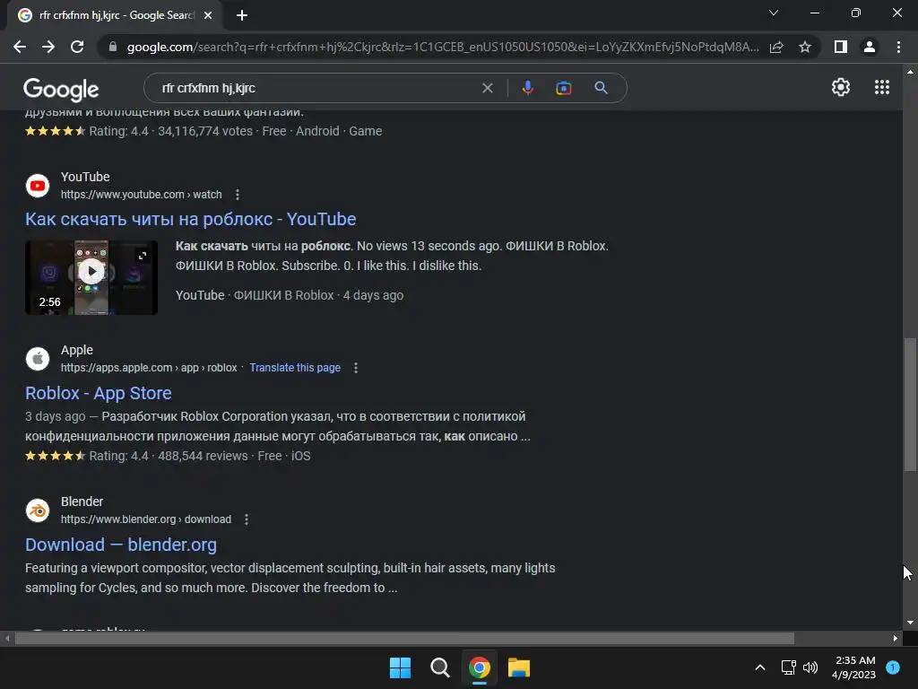Select Chrome in the taskbar

(x=479, y=667)
